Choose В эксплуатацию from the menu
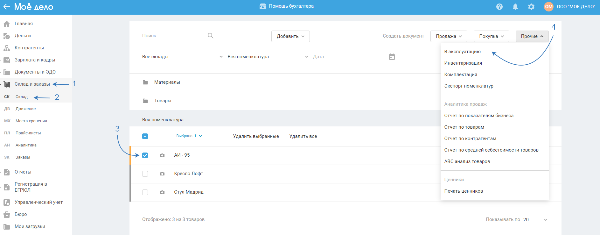This screenshot has height=235, width=600. tap(462, 52)
